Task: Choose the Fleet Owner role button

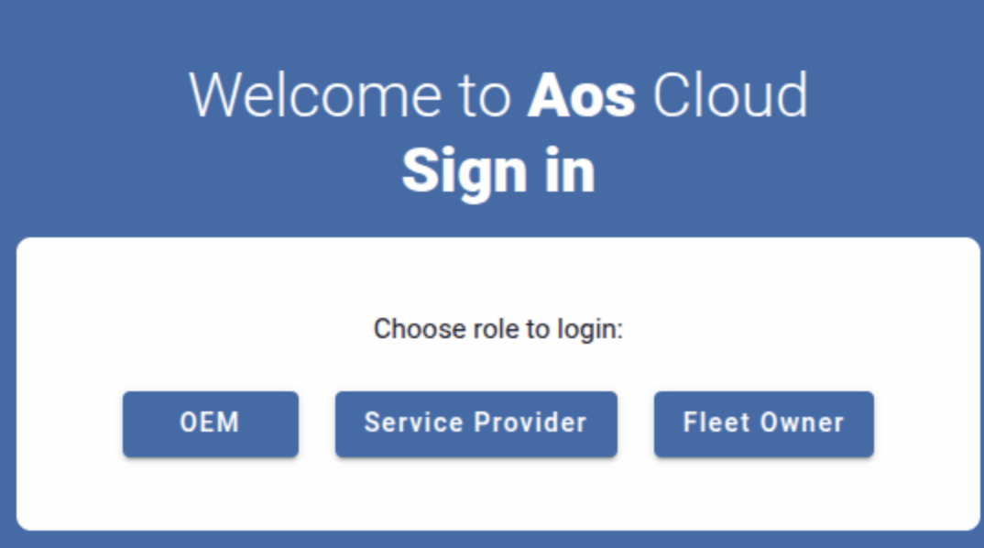Action: [x=763, y=423]
